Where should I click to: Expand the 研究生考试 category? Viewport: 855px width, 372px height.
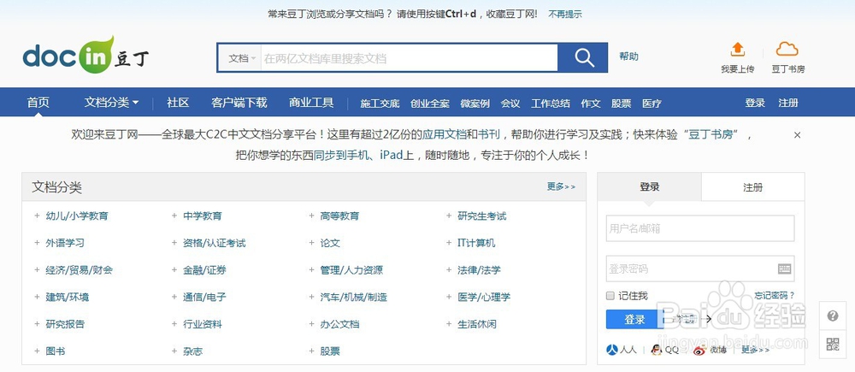click(x=450, y=216)
